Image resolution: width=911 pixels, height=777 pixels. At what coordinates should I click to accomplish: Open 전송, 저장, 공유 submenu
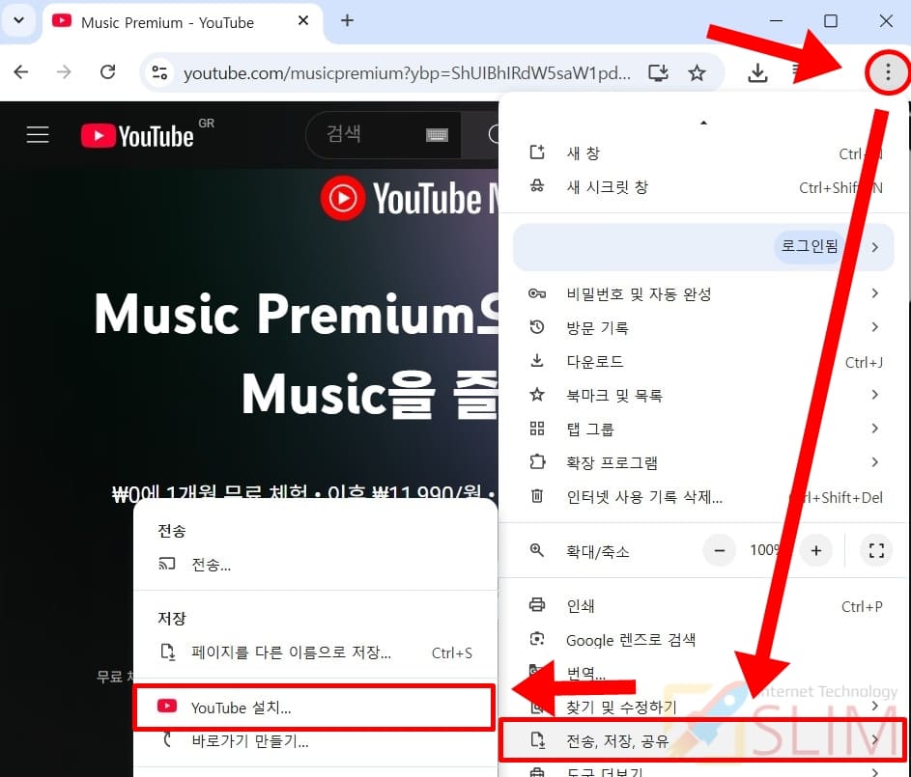click(703, 740)
